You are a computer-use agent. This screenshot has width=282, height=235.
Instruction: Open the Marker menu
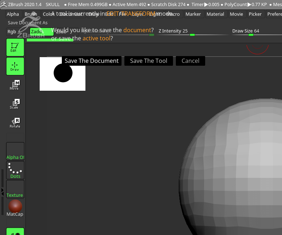tap(193, 14)
